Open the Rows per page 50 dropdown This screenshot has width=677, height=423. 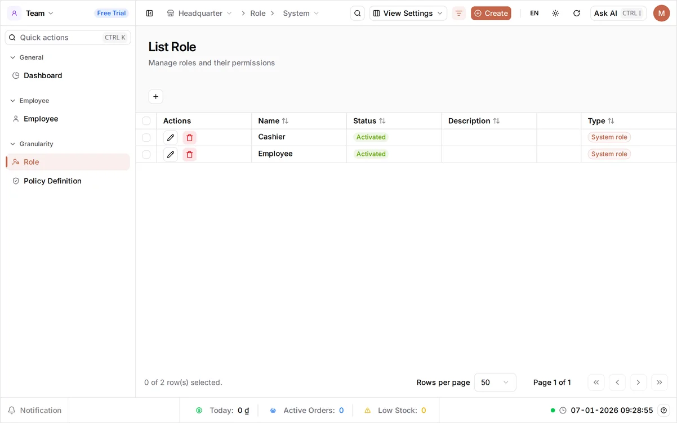pyautogui.click(x=495, y=382)
